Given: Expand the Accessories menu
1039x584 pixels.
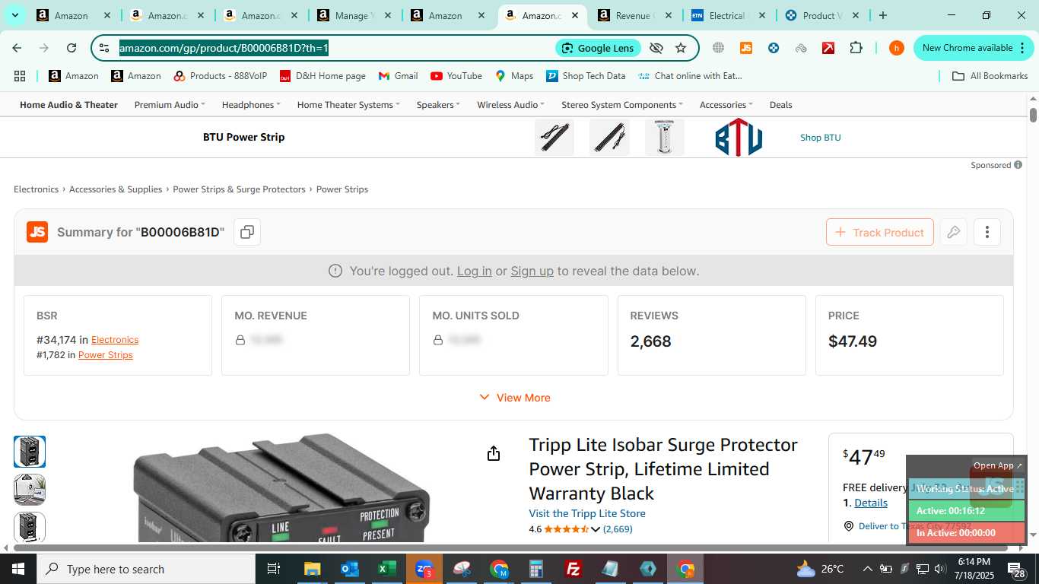Looking at the screenshot, I should tap(726, 105).
